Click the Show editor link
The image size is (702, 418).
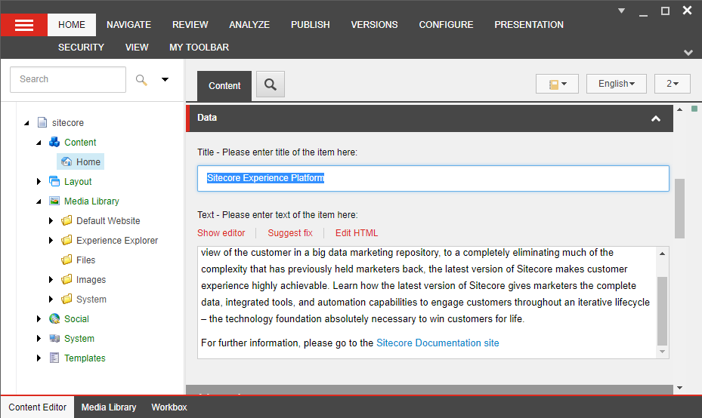point(221,233)
